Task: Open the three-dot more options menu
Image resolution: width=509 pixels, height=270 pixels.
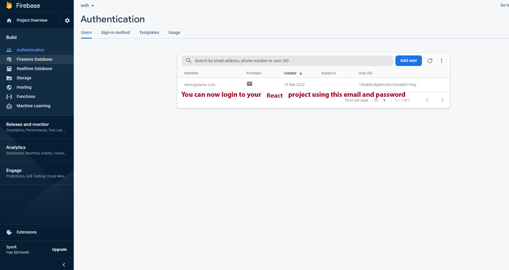Action: tap(442, 61)
